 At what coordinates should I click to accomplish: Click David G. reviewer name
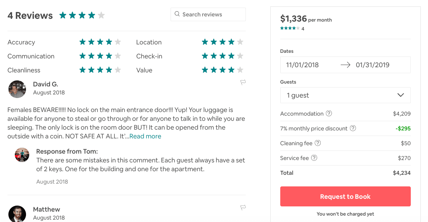point(46,84)
